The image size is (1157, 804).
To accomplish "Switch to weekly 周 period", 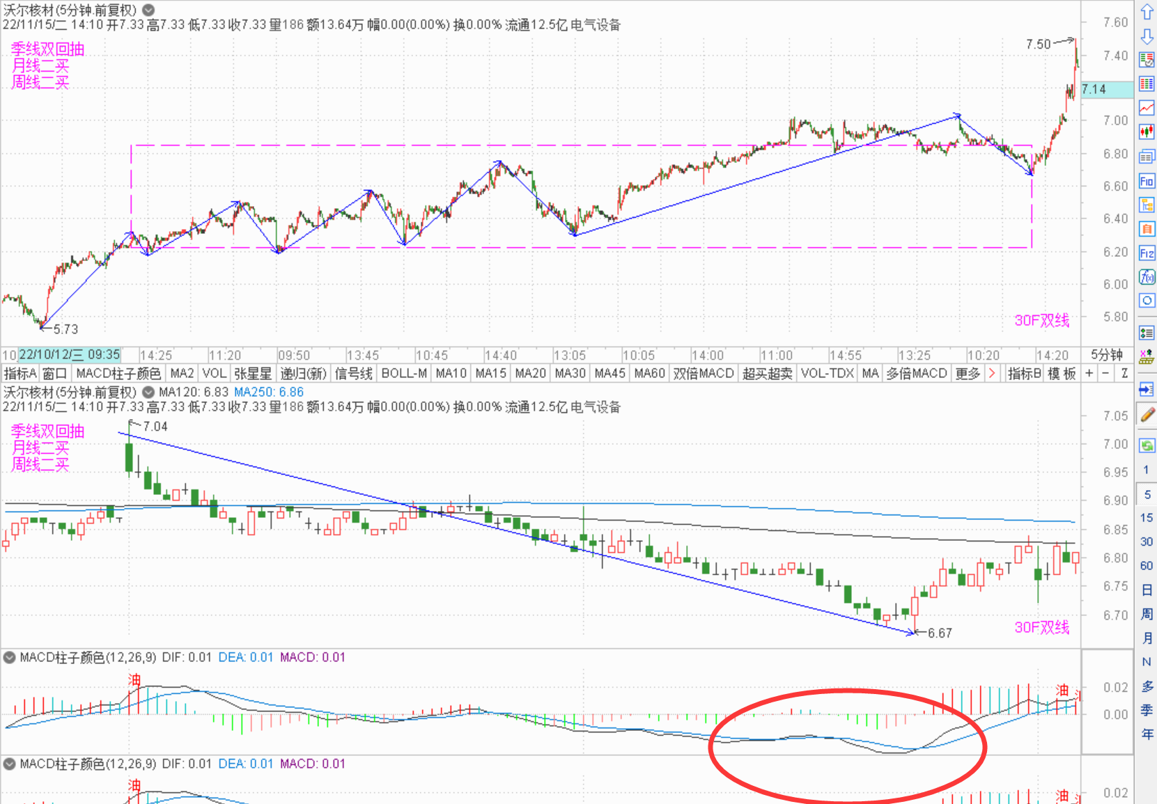I will click(1147, 614).
